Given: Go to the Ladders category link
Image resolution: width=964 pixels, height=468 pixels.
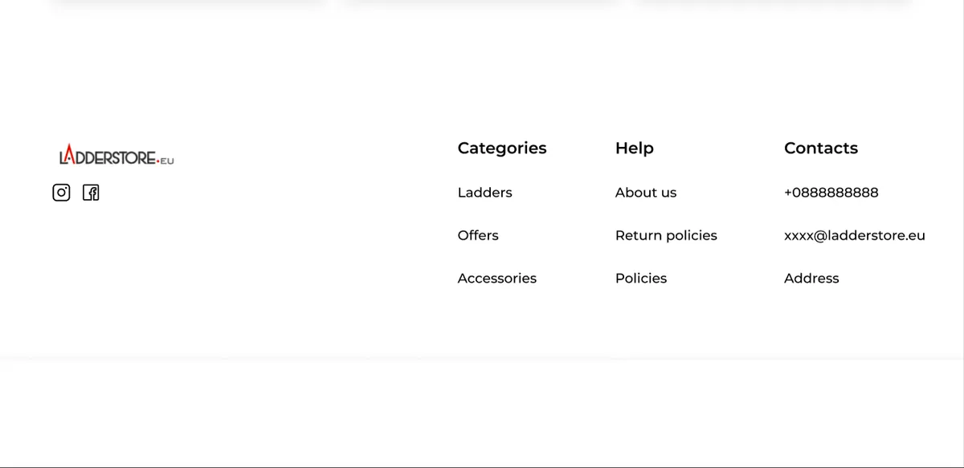Looking at the screenshot, I should 484,193.
